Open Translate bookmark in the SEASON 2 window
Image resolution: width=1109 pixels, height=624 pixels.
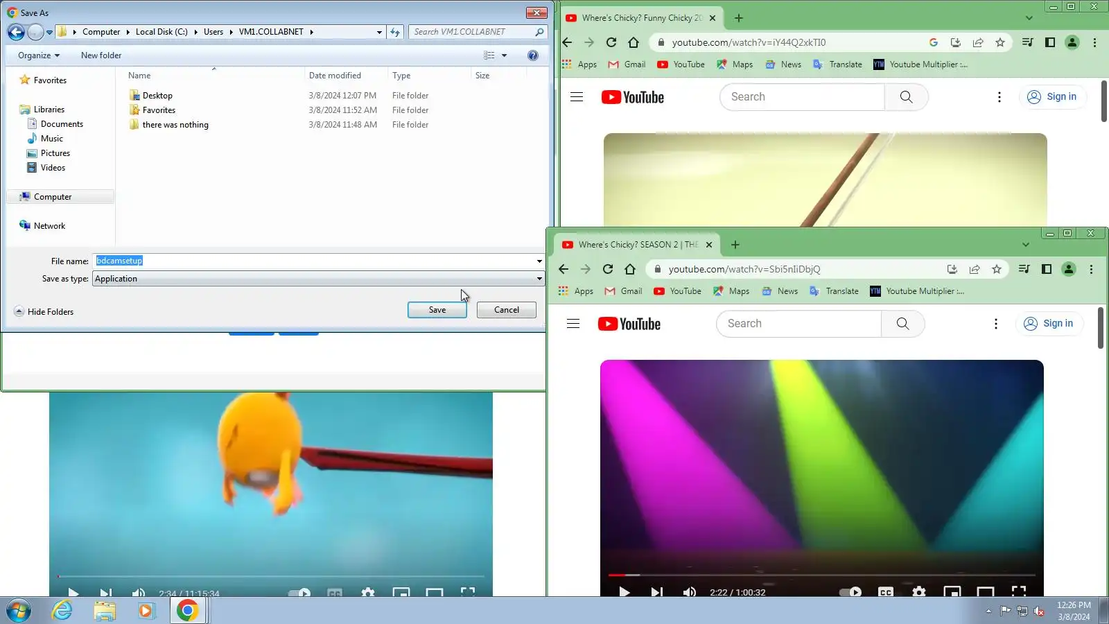tap(835, 291)
